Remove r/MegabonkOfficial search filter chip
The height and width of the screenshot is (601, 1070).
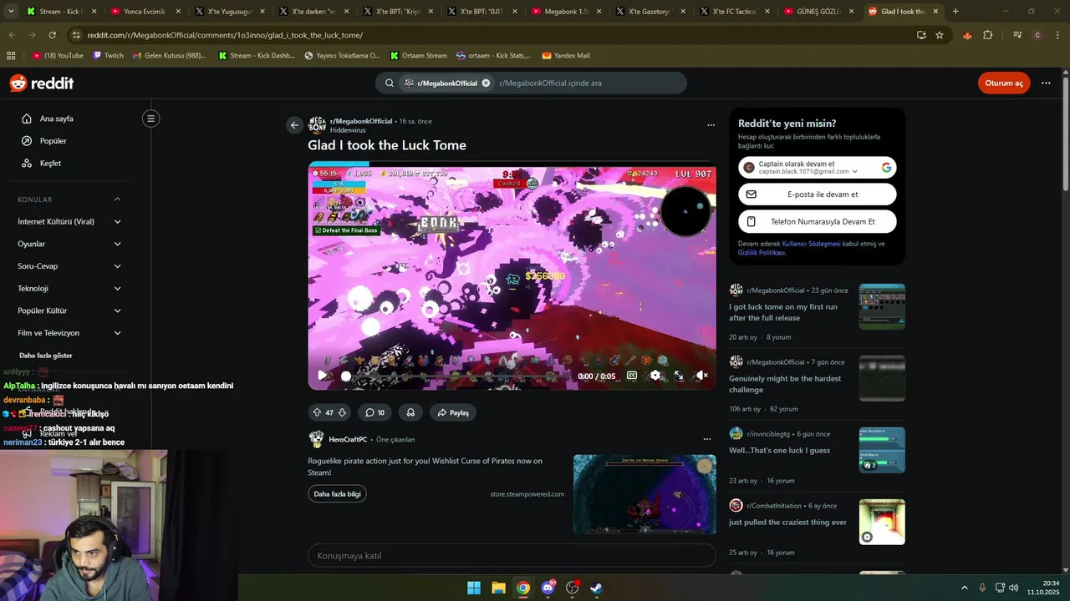486,83
